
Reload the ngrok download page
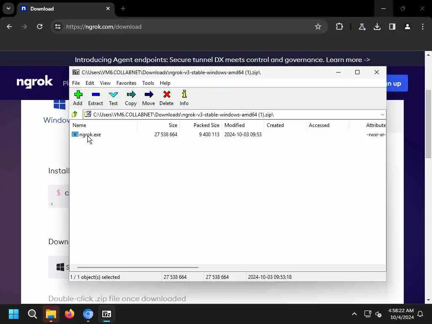tap(40, 27)
